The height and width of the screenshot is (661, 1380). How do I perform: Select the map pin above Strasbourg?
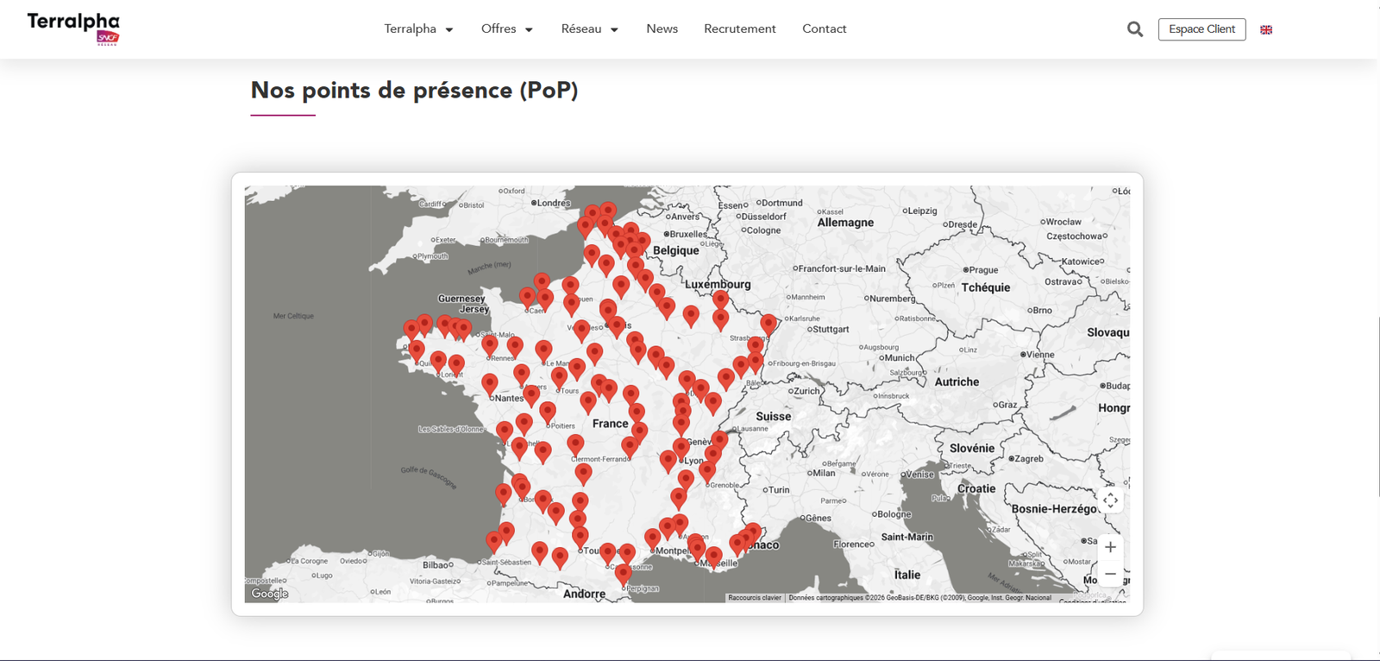click(x=768, y=324)
